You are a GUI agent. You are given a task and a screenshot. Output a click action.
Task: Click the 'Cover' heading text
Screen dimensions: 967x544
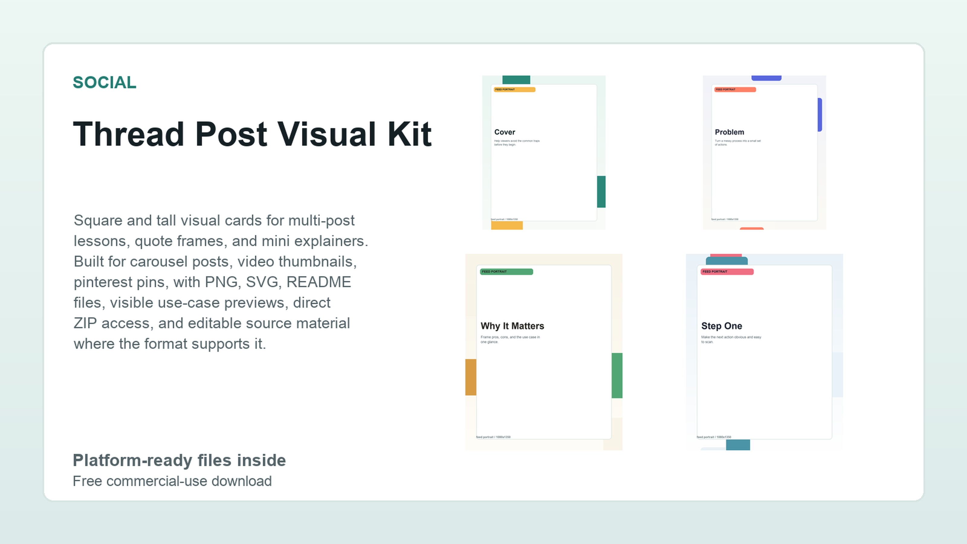tap(505, 132)
